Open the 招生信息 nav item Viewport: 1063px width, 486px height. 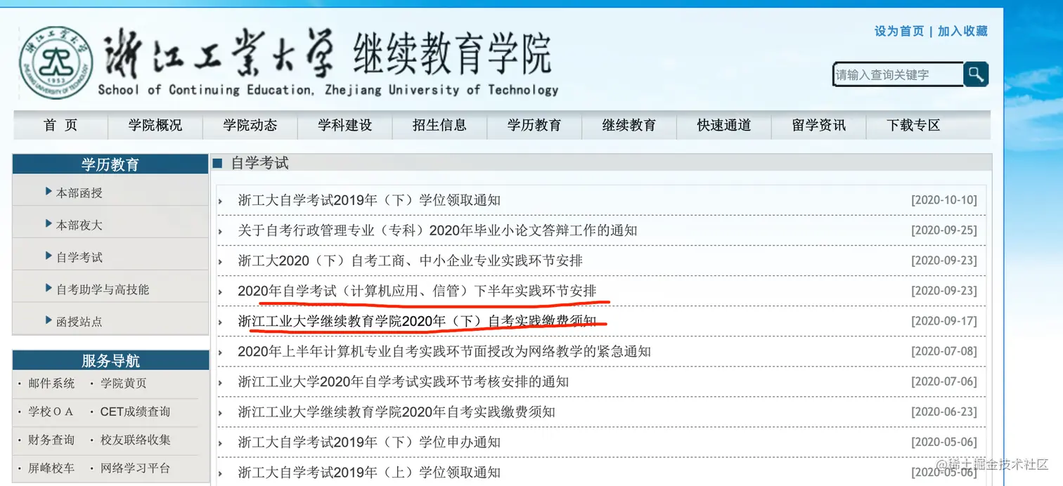point(439,125)
